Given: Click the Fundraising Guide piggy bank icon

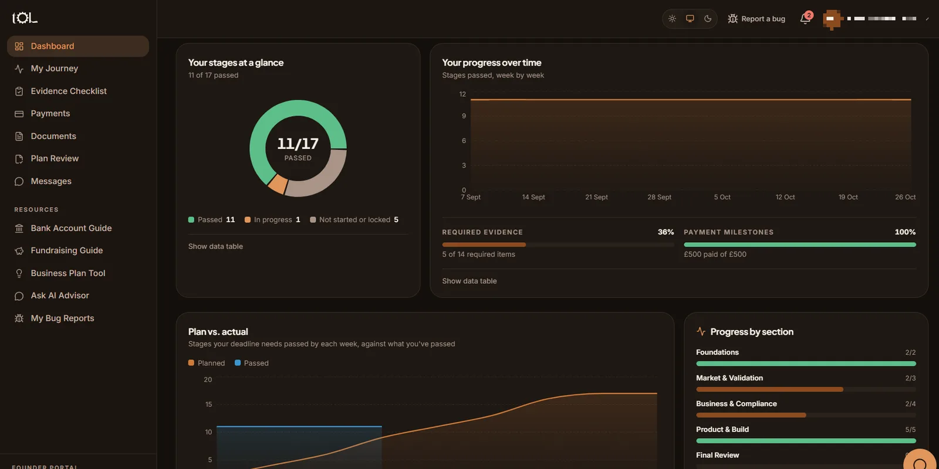Looking at the screenshot, I should pyautogui.click(x=19, y=251).
